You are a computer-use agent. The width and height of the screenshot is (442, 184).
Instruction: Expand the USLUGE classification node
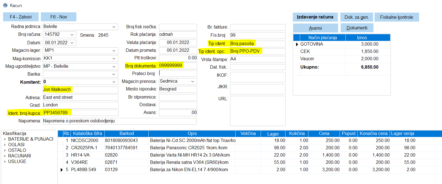[x=5, y=162]
